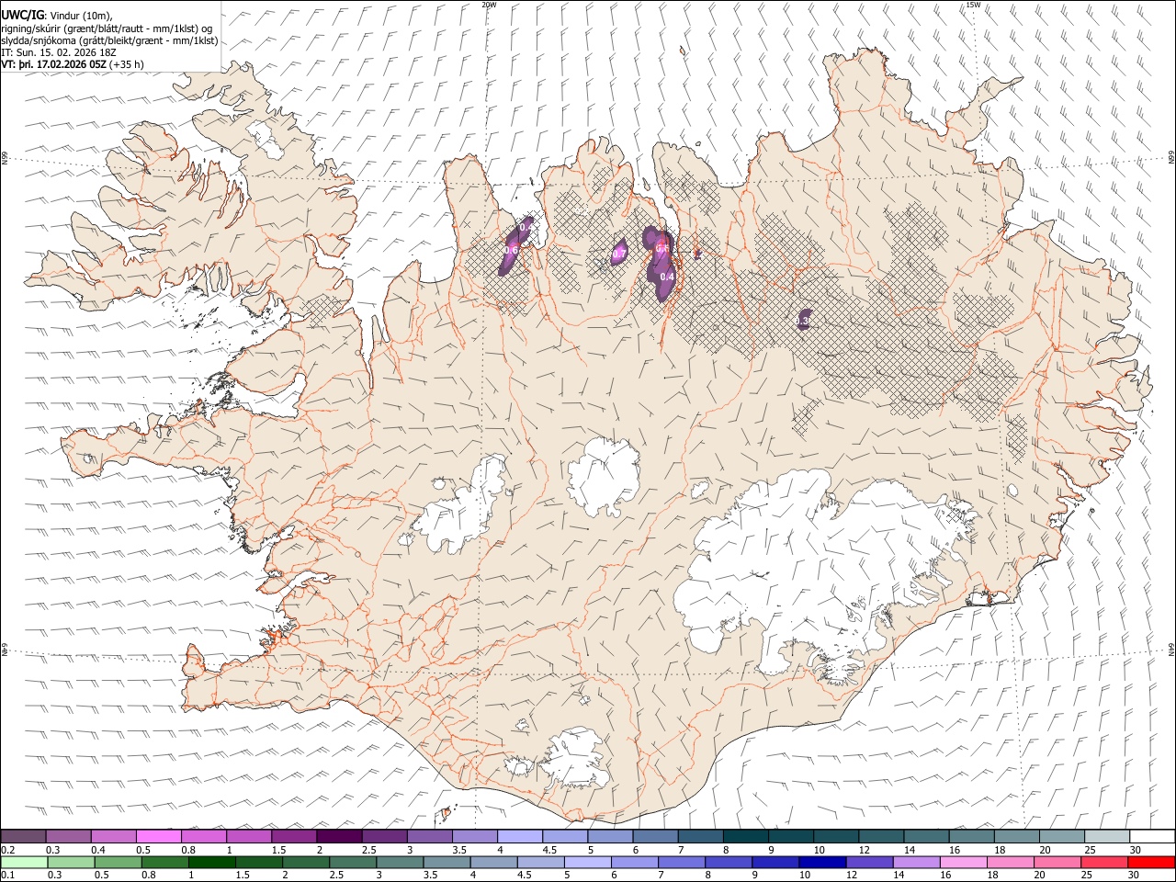Pick the upper scale swatch starting at 3.5
This screenshot has height=882, width=1176.
click(474, 836)
